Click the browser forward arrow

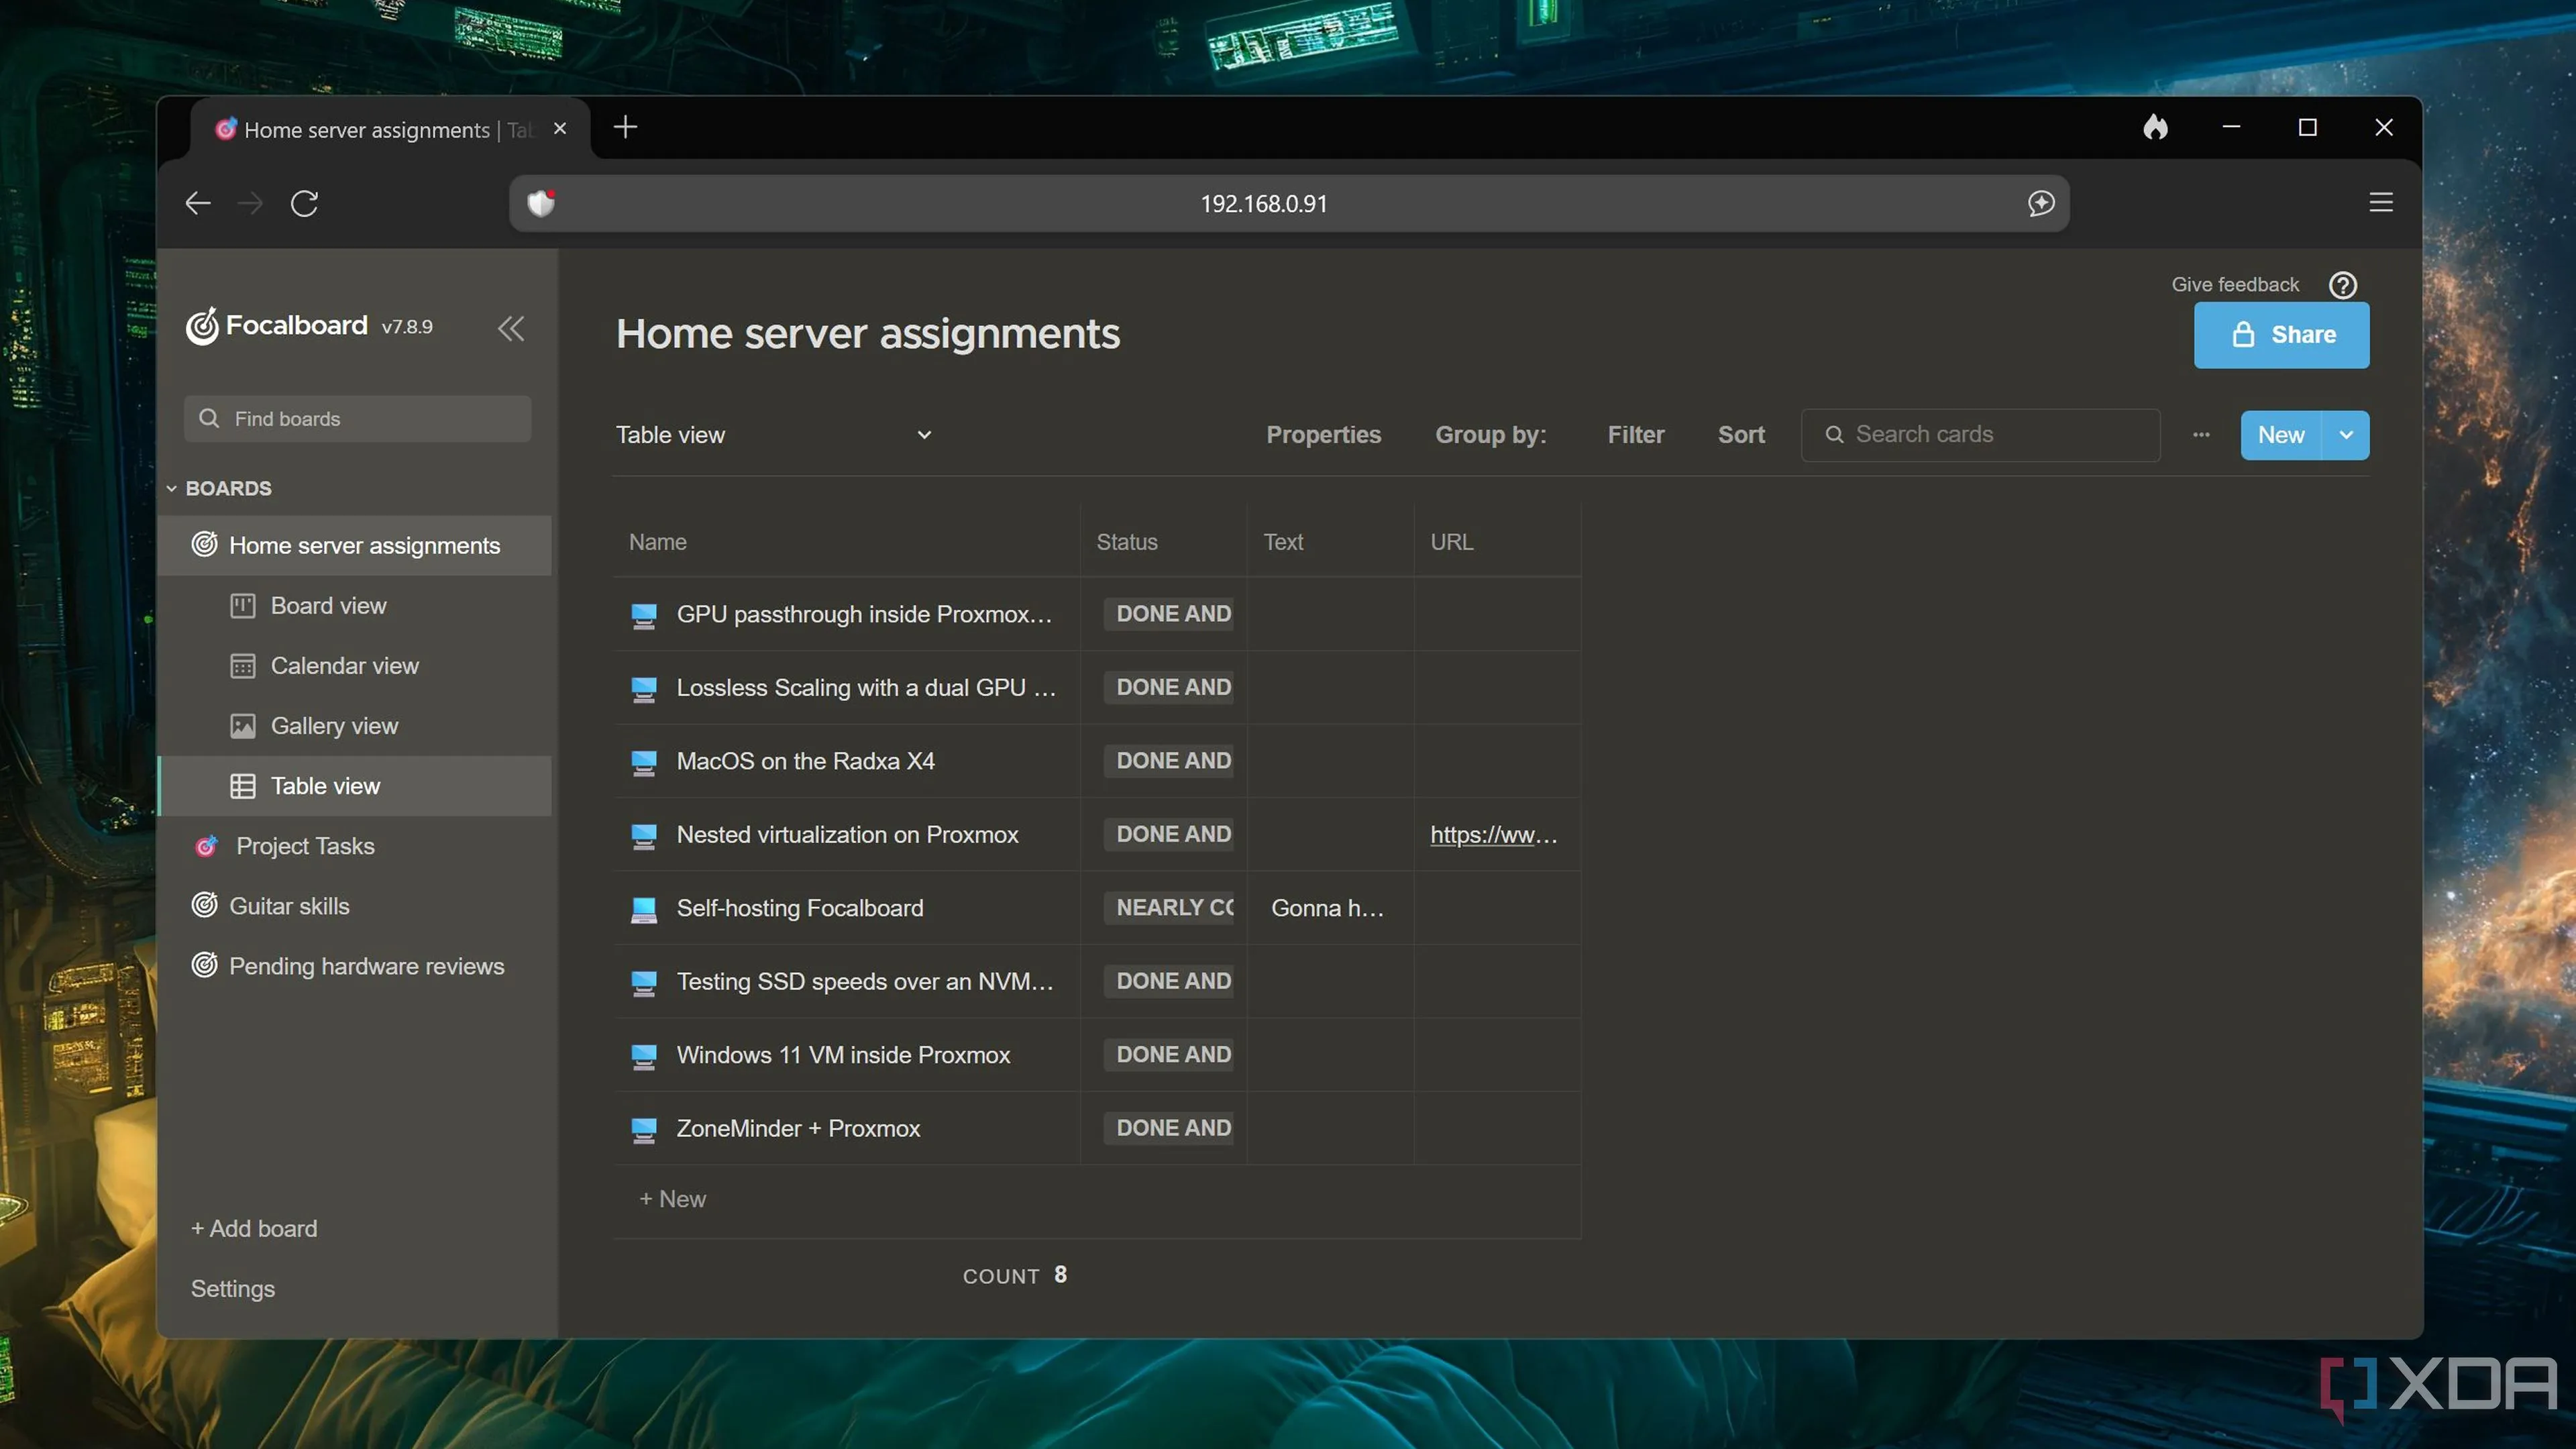coord(250,204)
